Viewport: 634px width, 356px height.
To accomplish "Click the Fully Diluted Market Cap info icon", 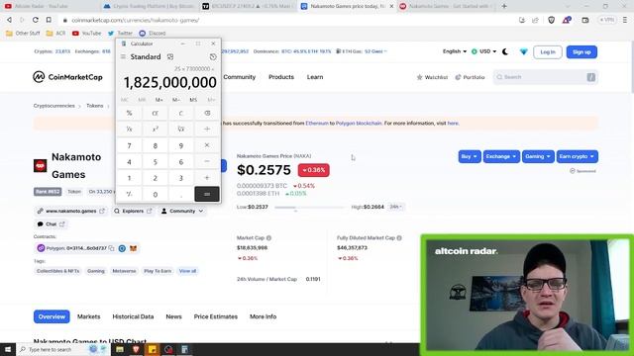I will [399, 238].
